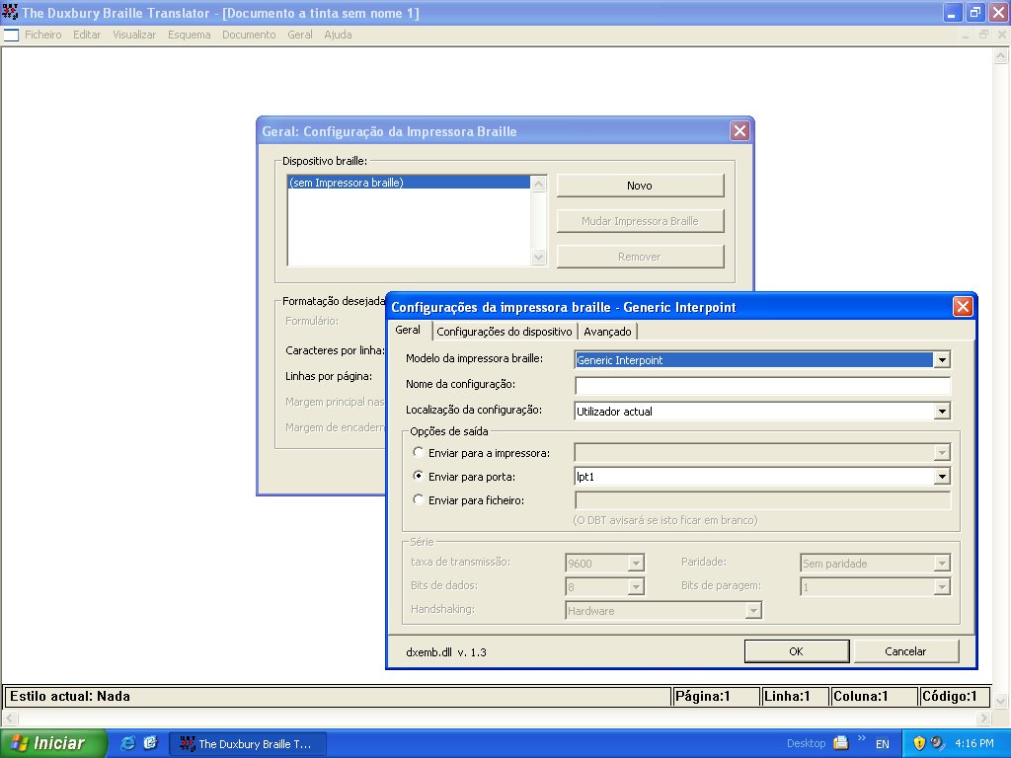Switch to the Avançado tab
This screenshot has height=758, width=1011.
(607, 332)
